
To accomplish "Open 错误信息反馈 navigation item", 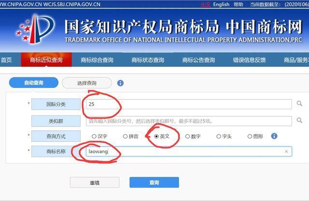I will (249, 60).
